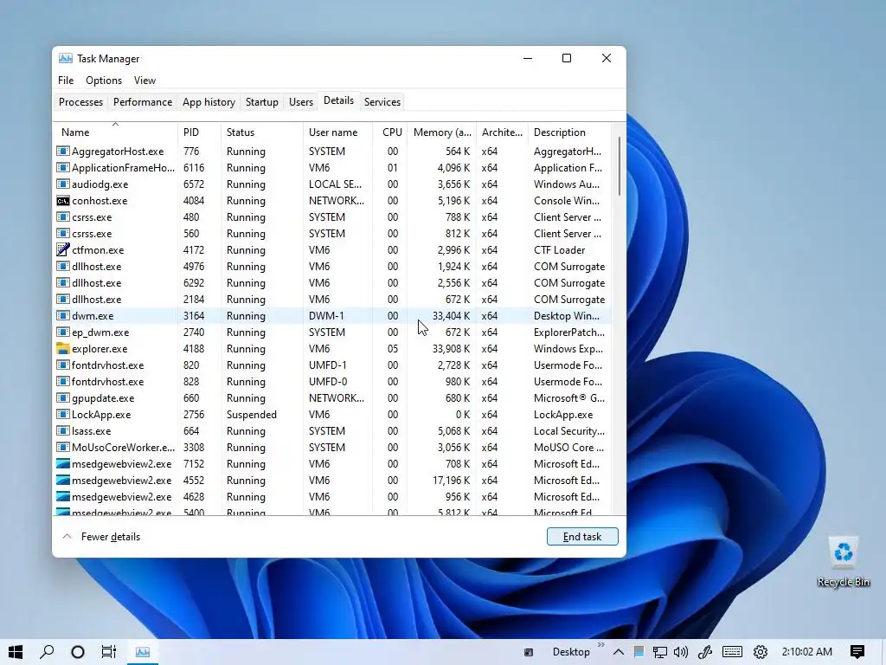Sort by the Status column header

click(261, 132)
